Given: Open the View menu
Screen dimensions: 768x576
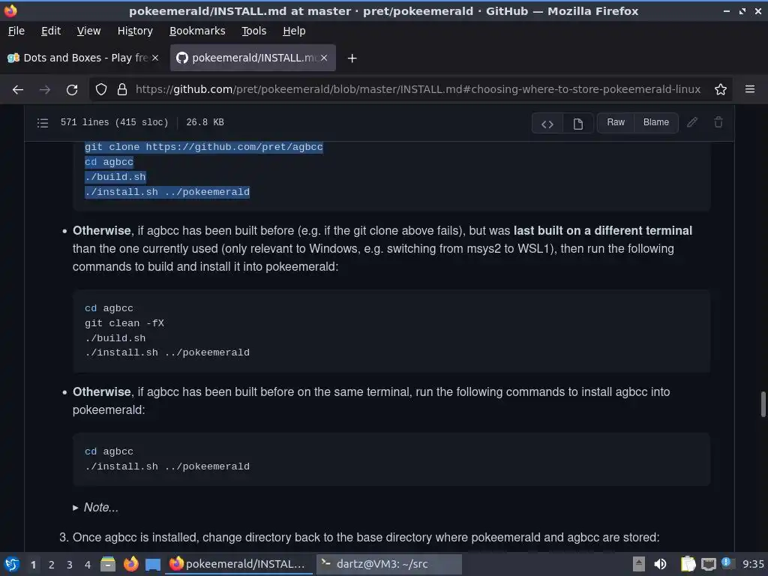Looking at the screenshot, I should pos(88,31).
